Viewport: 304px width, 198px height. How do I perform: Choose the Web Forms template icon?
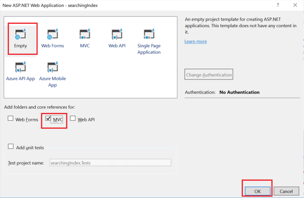(x=52, y=34)
